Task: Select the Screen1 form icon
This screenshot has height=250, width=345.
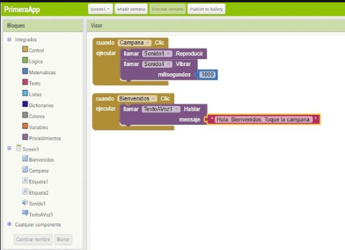Action: pos(19,148)
